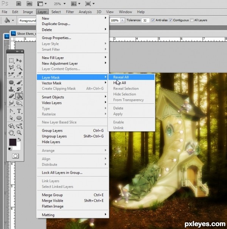Expand the Vector Mask submenu
The image size is (227, 229).
(73, 83)
